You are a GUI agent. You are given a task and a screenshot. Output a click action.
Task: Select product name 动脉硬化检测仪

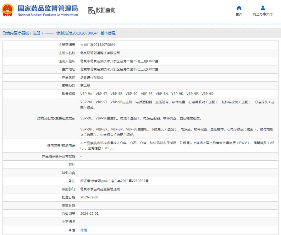tap(92, 78)
